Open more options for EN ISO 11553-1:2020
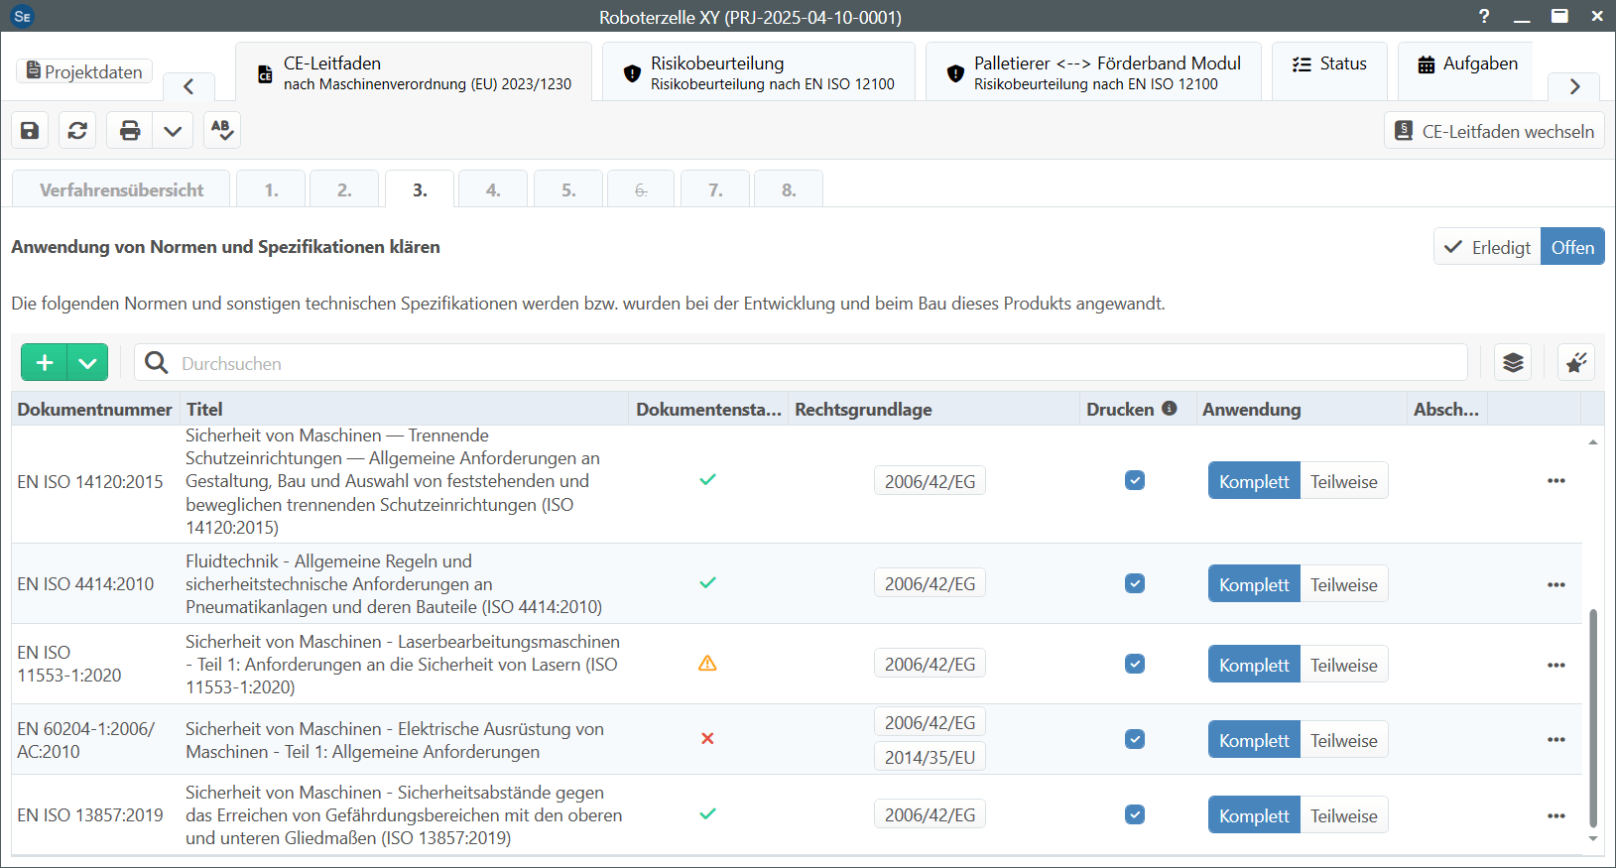 click(x=1556, y=665)
